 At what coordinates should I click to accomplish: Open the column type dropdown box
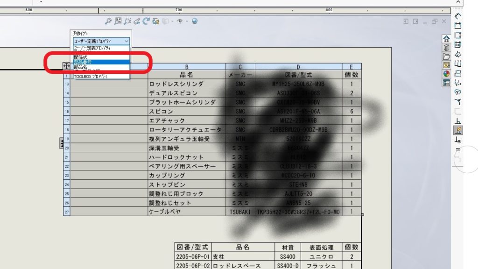point(101,41)
